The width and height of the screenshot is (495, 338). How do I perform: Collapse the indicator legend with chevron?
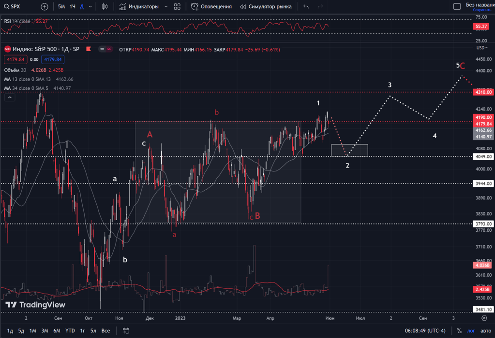[x=10, y=98]
